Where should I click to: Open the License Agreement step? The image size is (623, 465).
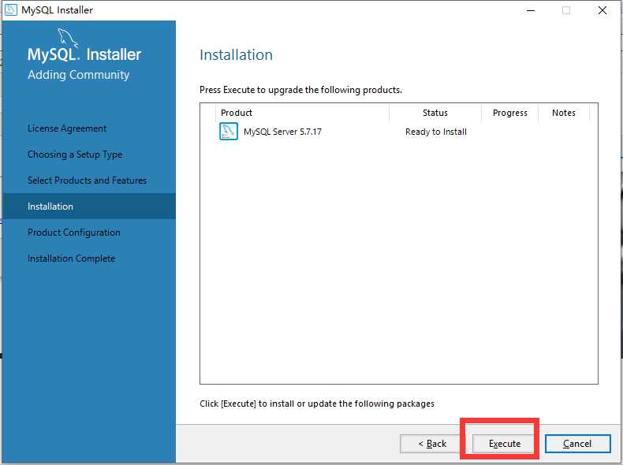(x=67, y=128)
